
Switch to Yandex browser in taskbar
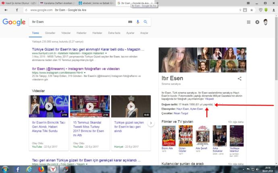pos(53,169)
